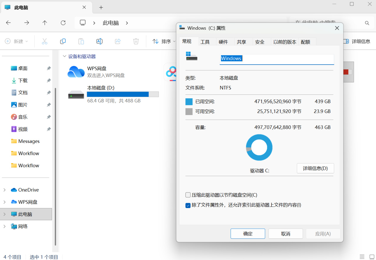The width and height of the screenshot is (376, 260).
Task: Click the trash can delete icon
Action: (136, 41)
